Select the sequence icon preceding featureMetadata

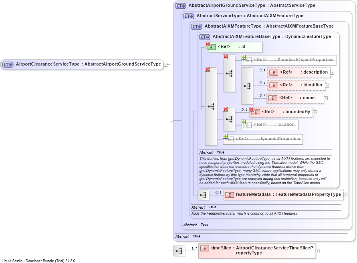pos(203,195)
